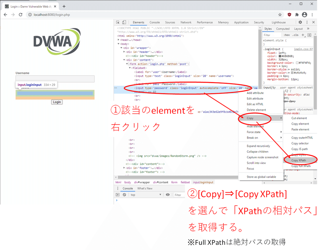Collapse the body node in DOM tree
Viewport: 318px width, 250px height.
point(118,44)
